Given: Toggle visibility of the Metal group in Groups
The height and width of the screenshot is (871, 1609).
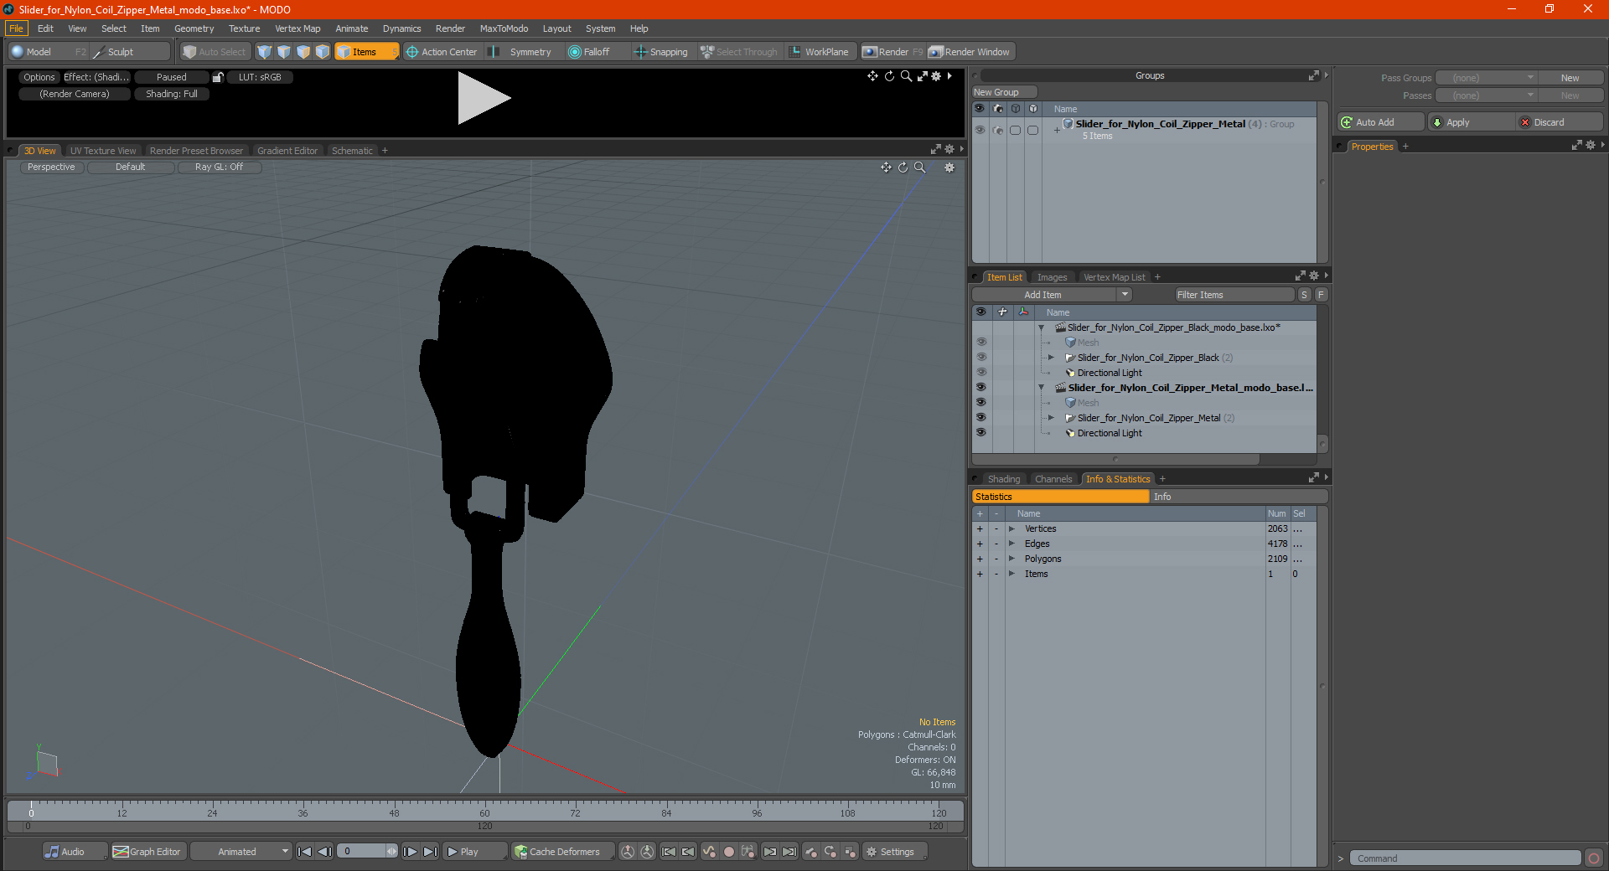Looking at the screenshot, I should click(980, 130).
